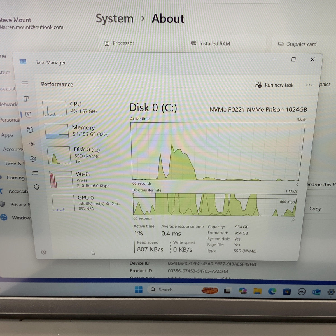Select the GPU 0 performance entry
Screen dimensions: 336x336
(87, 203)
